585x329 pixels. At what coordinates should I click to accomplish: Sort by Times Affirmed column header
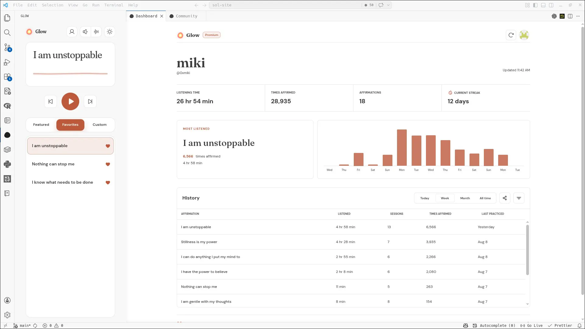(x=440, y=214)
